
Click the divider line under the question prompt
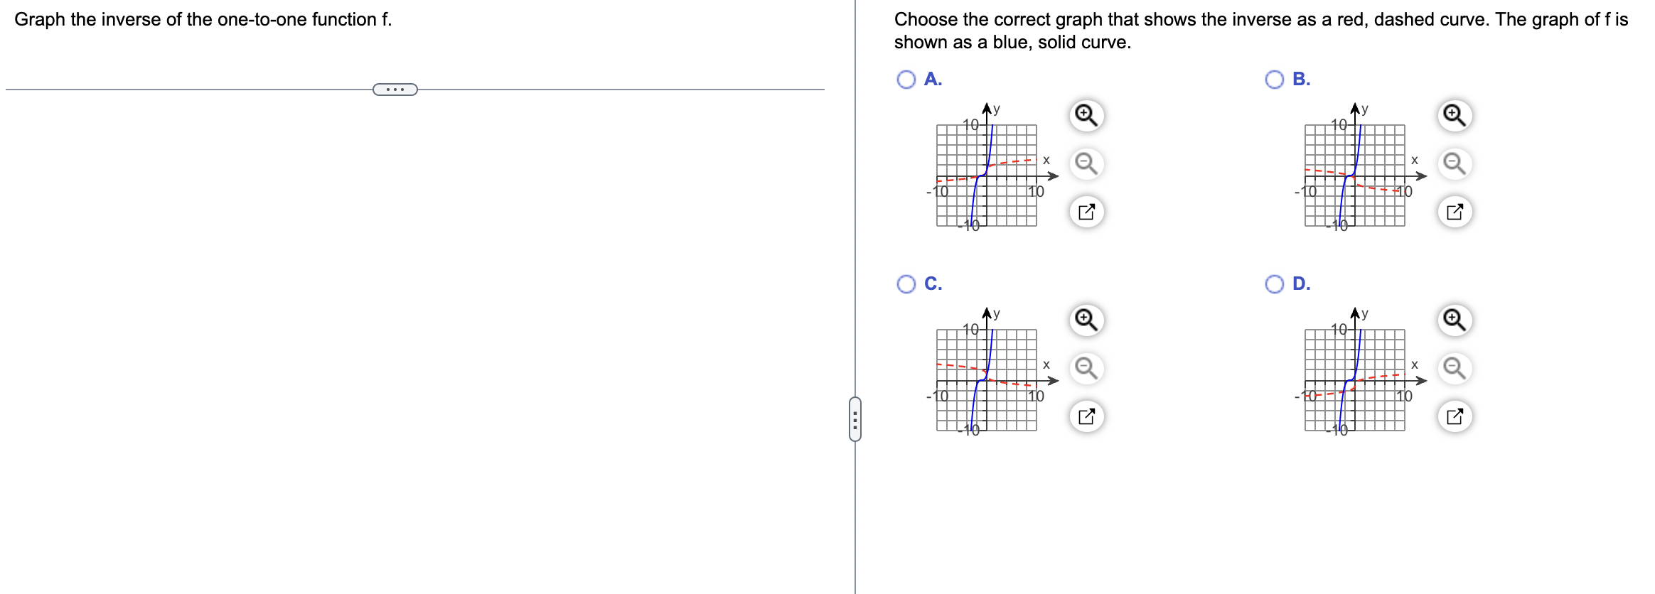coord(213,89)
